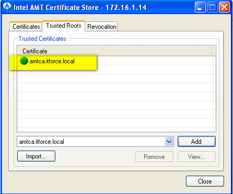233x194 pixels.
Task: Click the View... button
Action: tap(196, 157)
